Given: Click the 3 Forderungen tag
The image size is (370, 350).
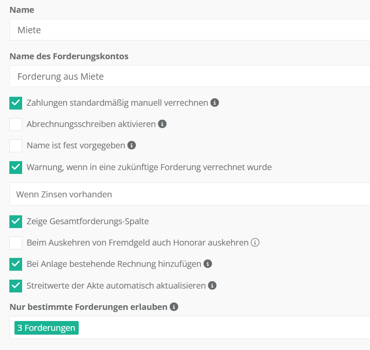Looking at the screenshot, I should coord(46,328).
